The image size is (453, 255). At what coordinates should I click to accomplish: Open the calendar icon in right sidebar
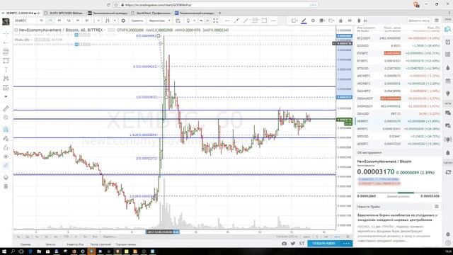tap(448, 80)
